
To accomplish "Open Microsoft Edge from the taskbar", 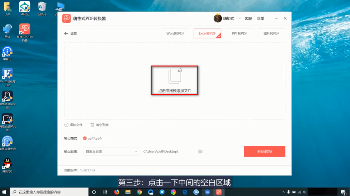I will 185,192.
